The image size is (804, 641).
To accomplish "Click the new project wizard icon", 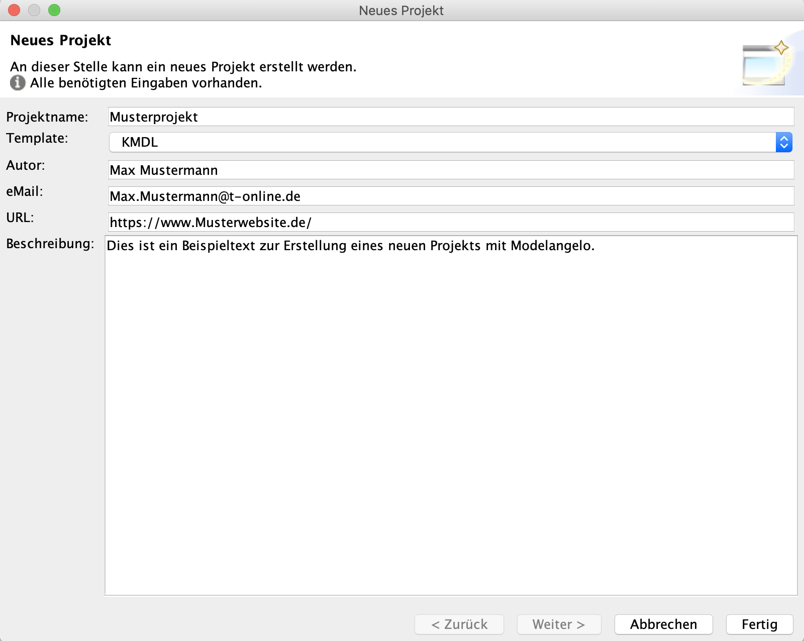I will click(x=765, y=64).
